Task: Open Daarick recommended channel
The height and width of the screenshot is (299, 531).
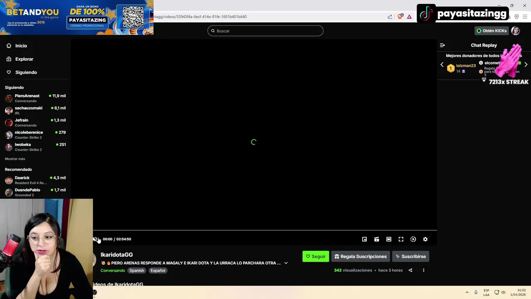Action: click(35, 180)
